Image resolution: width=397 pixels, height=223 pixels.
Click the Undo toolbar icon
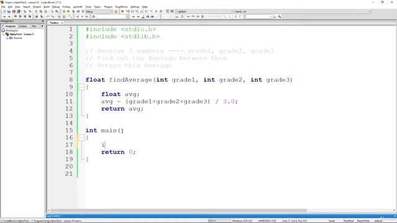[x=25, y=12]
